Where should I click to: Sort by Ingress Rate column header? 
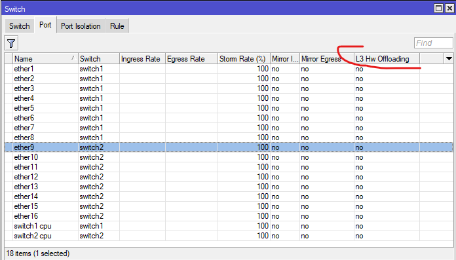click(x=142, y=59)
